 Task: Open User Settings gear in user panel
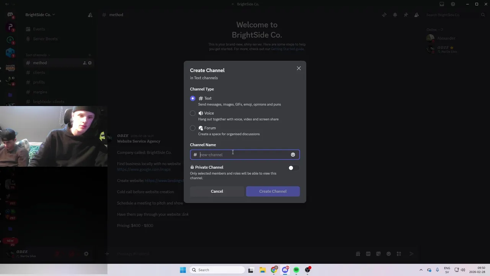(86, 254)
